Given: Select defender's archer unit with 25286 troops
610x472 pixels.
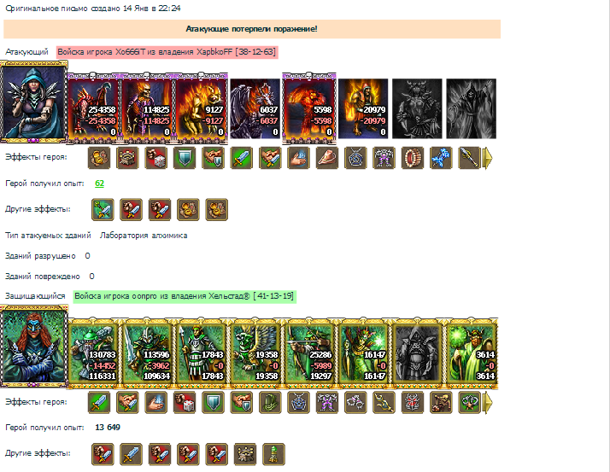Looking at the screenshot, I should point(309,353).
